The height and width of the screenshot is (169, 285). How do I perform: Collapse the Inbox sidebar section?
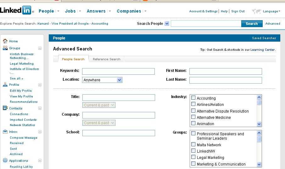[x=40, y=132]
